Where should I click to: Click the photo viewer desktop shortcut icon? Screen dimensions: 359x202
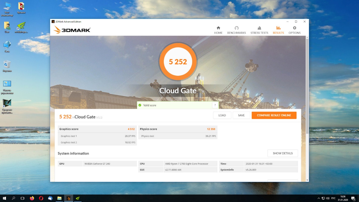(x=7, y=106)
